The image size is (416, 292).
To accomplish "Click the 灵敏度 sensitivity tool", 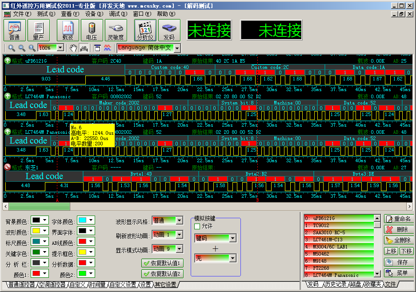I will coord(116,30).
